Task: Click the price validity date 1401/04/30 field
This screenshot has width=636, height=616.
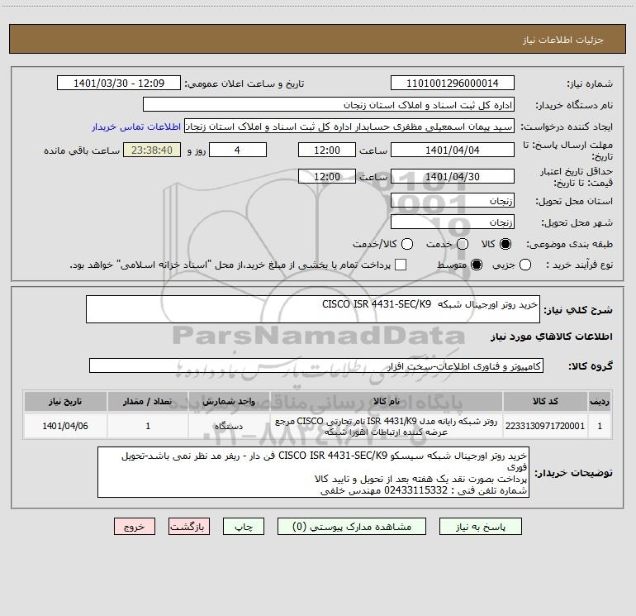Action: pyautogui.click(x=453, y=177)
